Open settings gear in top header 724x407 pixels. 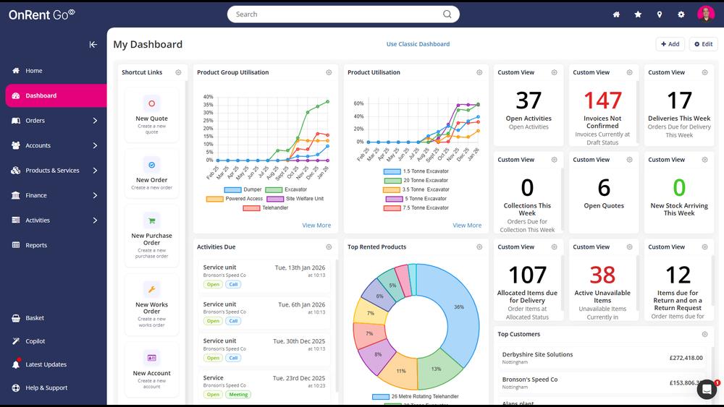point(681,14)
